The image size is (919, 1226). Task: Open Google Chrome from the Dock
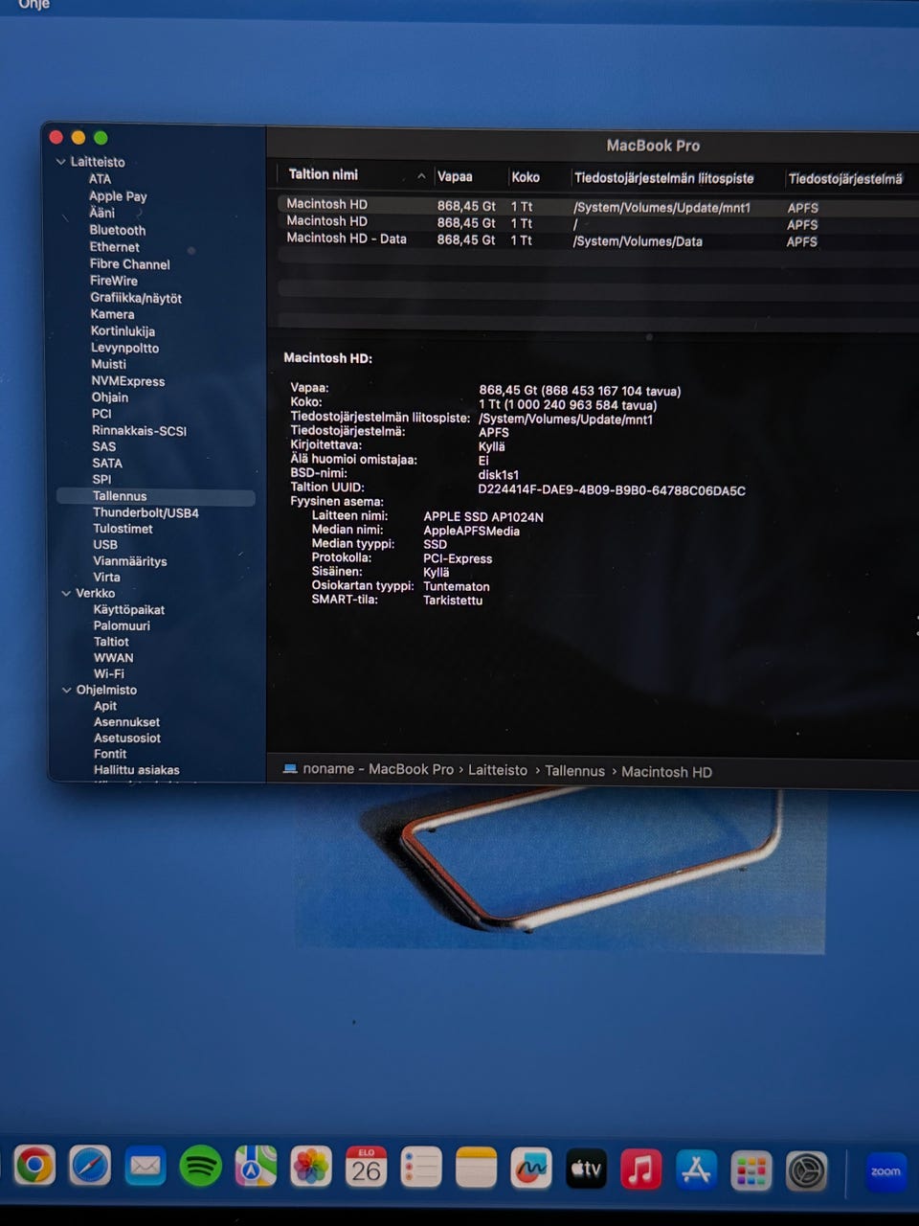click(x=34, y=1167)
